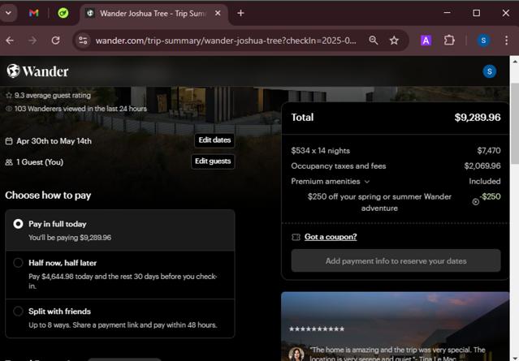519x361 pixels.
Task: Click the guests people icon
Action: click(x=9, y=162)
